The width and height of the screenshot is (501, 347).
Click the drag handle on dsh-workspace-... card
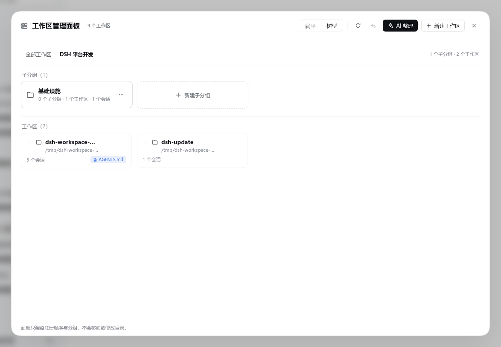tap(29, 142)
